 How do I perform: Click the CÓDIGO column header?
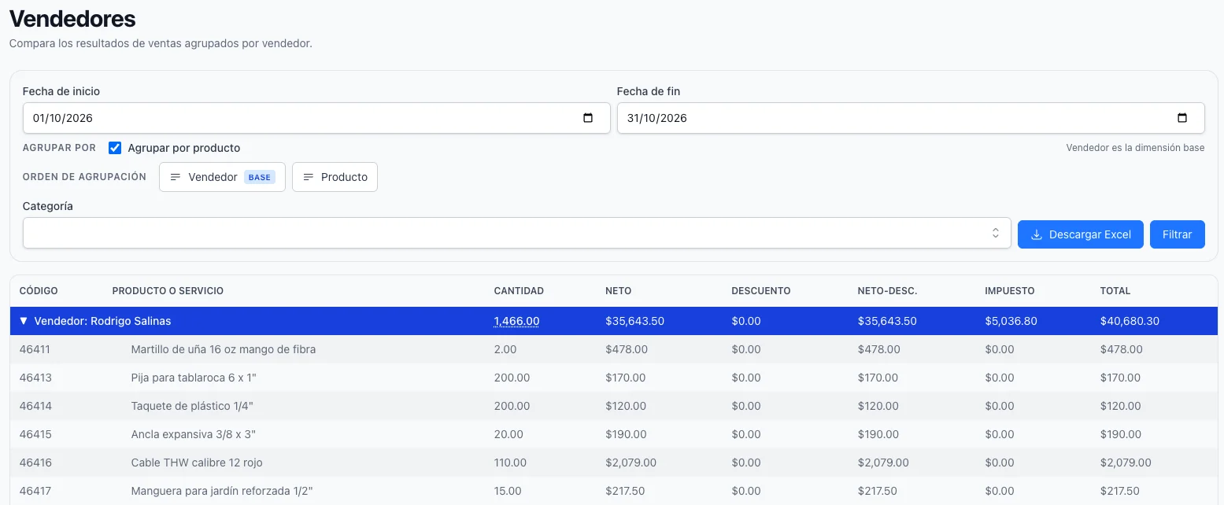click(39, 291)
